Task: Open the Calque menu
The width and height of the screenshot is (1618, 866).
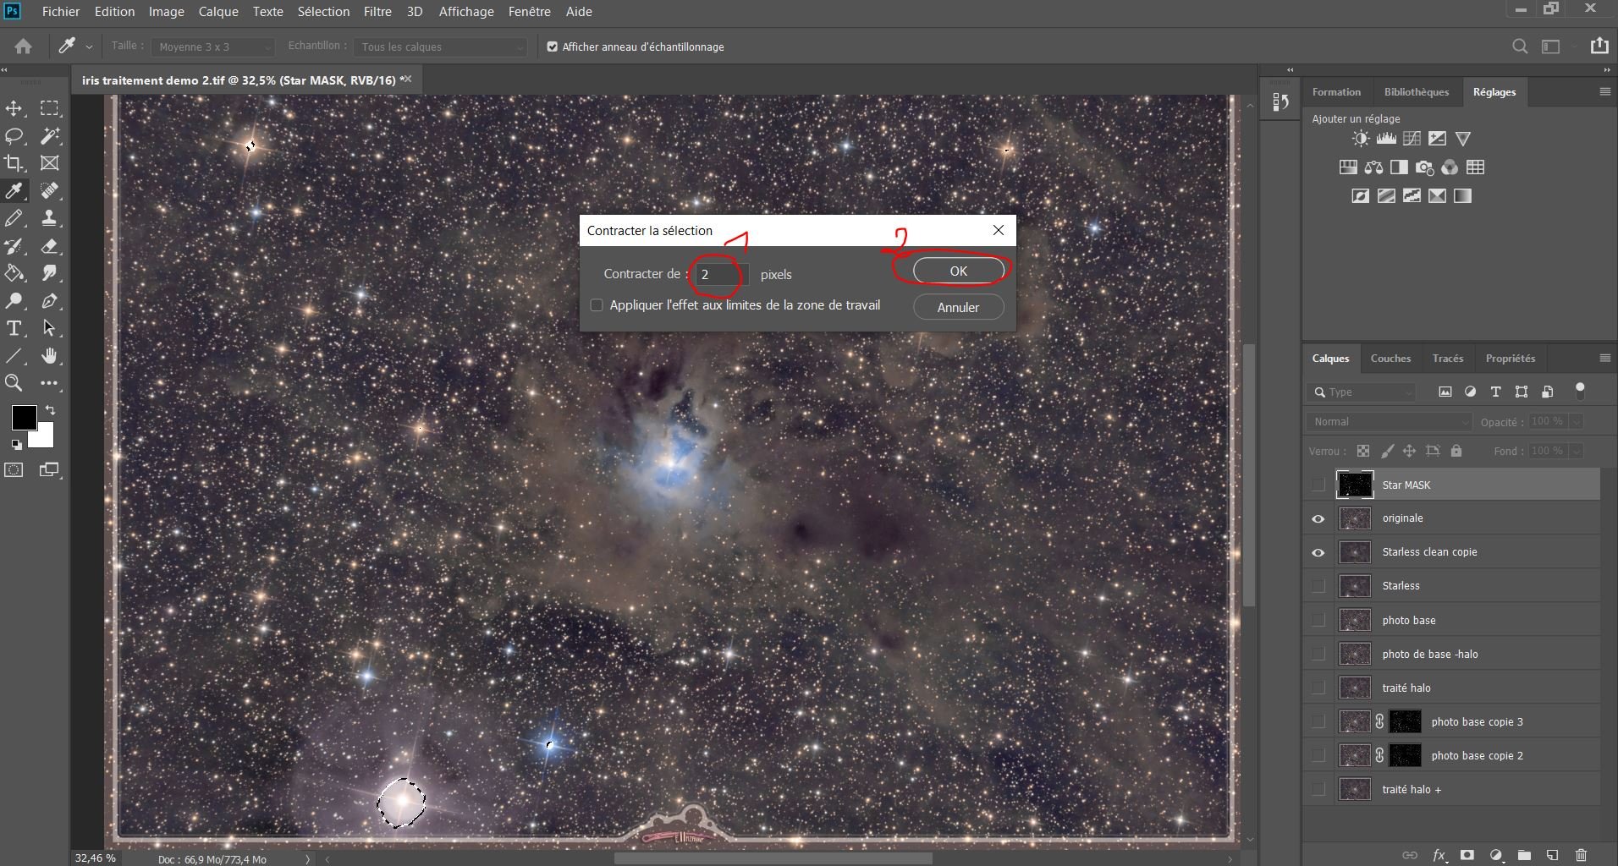Action: tap(218, 12)
